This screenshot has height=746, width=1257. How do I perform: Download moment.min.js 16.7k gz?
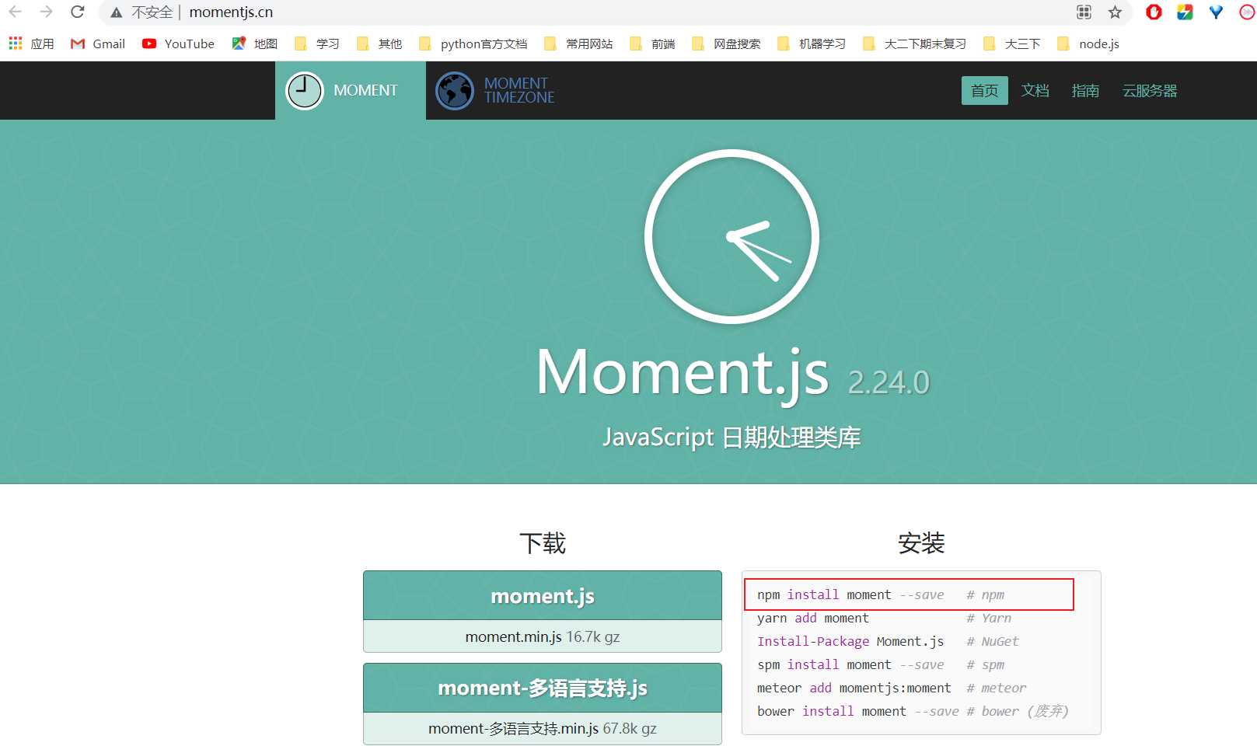click(x=543, y=636)
